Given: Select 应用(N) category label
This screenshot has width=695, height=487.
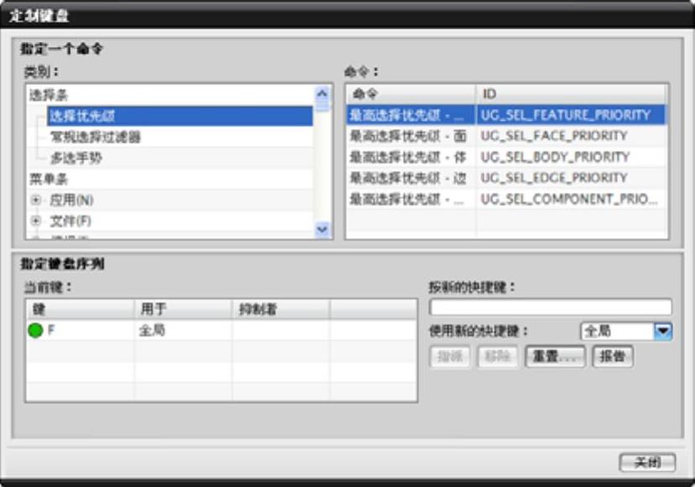Looking at the screenshot, I should point(71,200).
